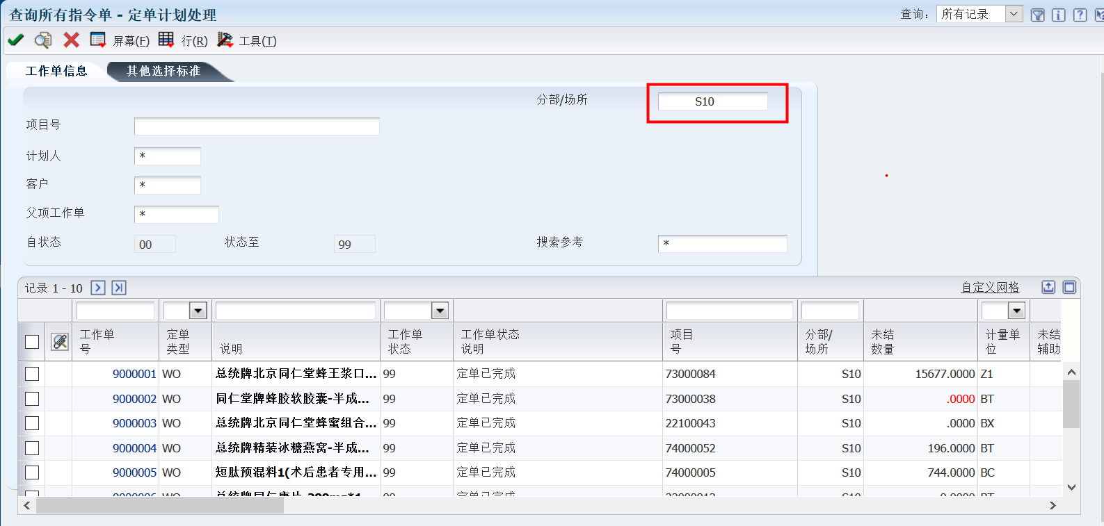
Task: Open the 定单类型 filter dropdown
Action: [x=198, y=311]
